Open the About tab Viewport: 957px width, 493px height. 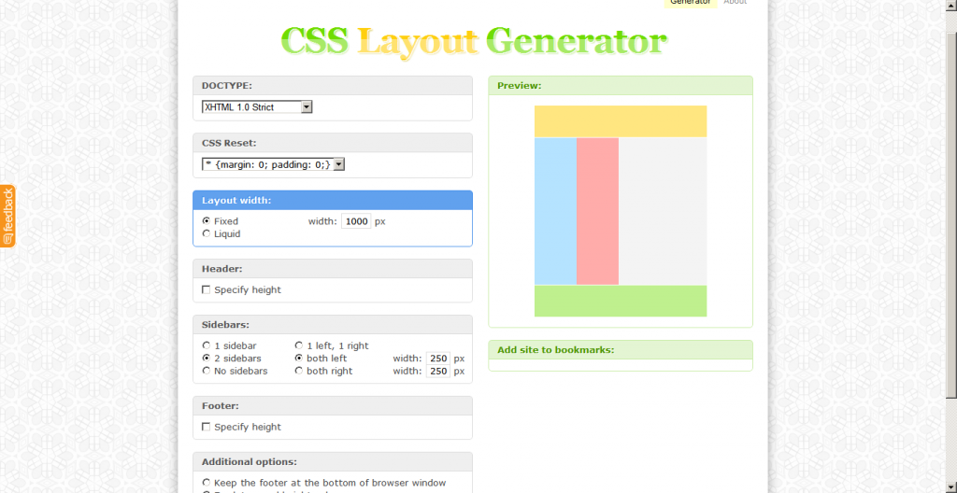pyautogui.click(x=735, y=3)
